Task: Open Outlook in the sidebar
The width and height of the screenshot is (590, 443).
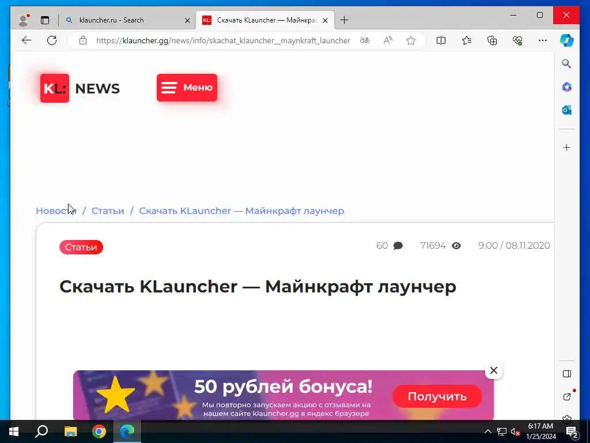Action: 567,110
